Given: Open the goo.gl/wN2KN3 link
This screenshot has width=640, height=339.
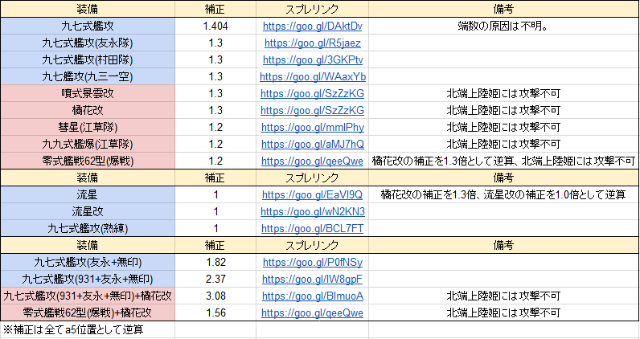Looking at the screenshot, I should [312, 211].
